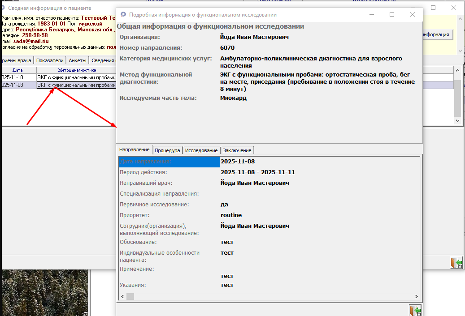
Task: Maximize the functional study detail dialog
Action: [x=392, y=14]
